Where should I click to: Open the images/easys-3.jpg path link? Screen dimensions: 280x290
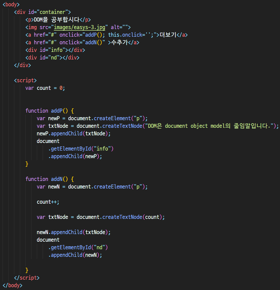[80, 27]
